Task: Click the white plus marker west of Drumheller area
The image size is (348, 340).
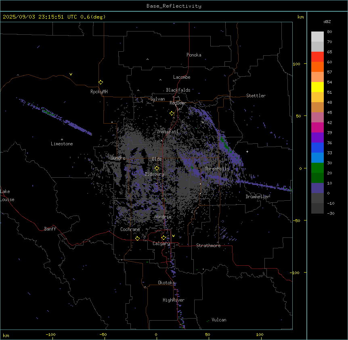Action: click(247, 151)
